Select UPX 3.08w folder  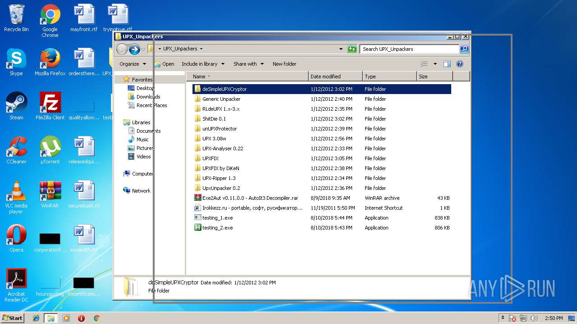point(322,139)
